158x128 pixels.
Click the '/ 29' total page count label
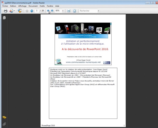(42, 11)
